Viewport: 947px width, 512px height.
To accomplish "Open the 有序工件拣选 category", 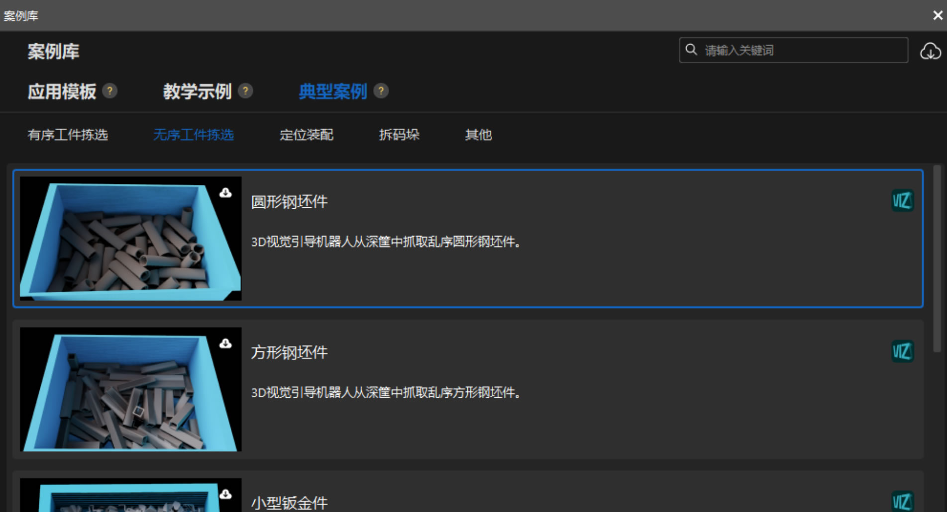I will click(68, 135).
